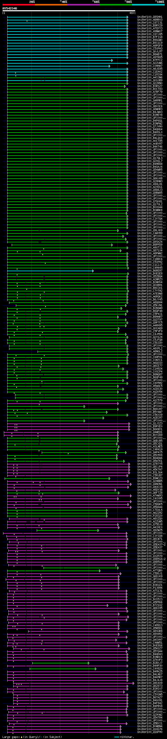Click hit label UniRef100_B4P6Q1

point(150,121)
